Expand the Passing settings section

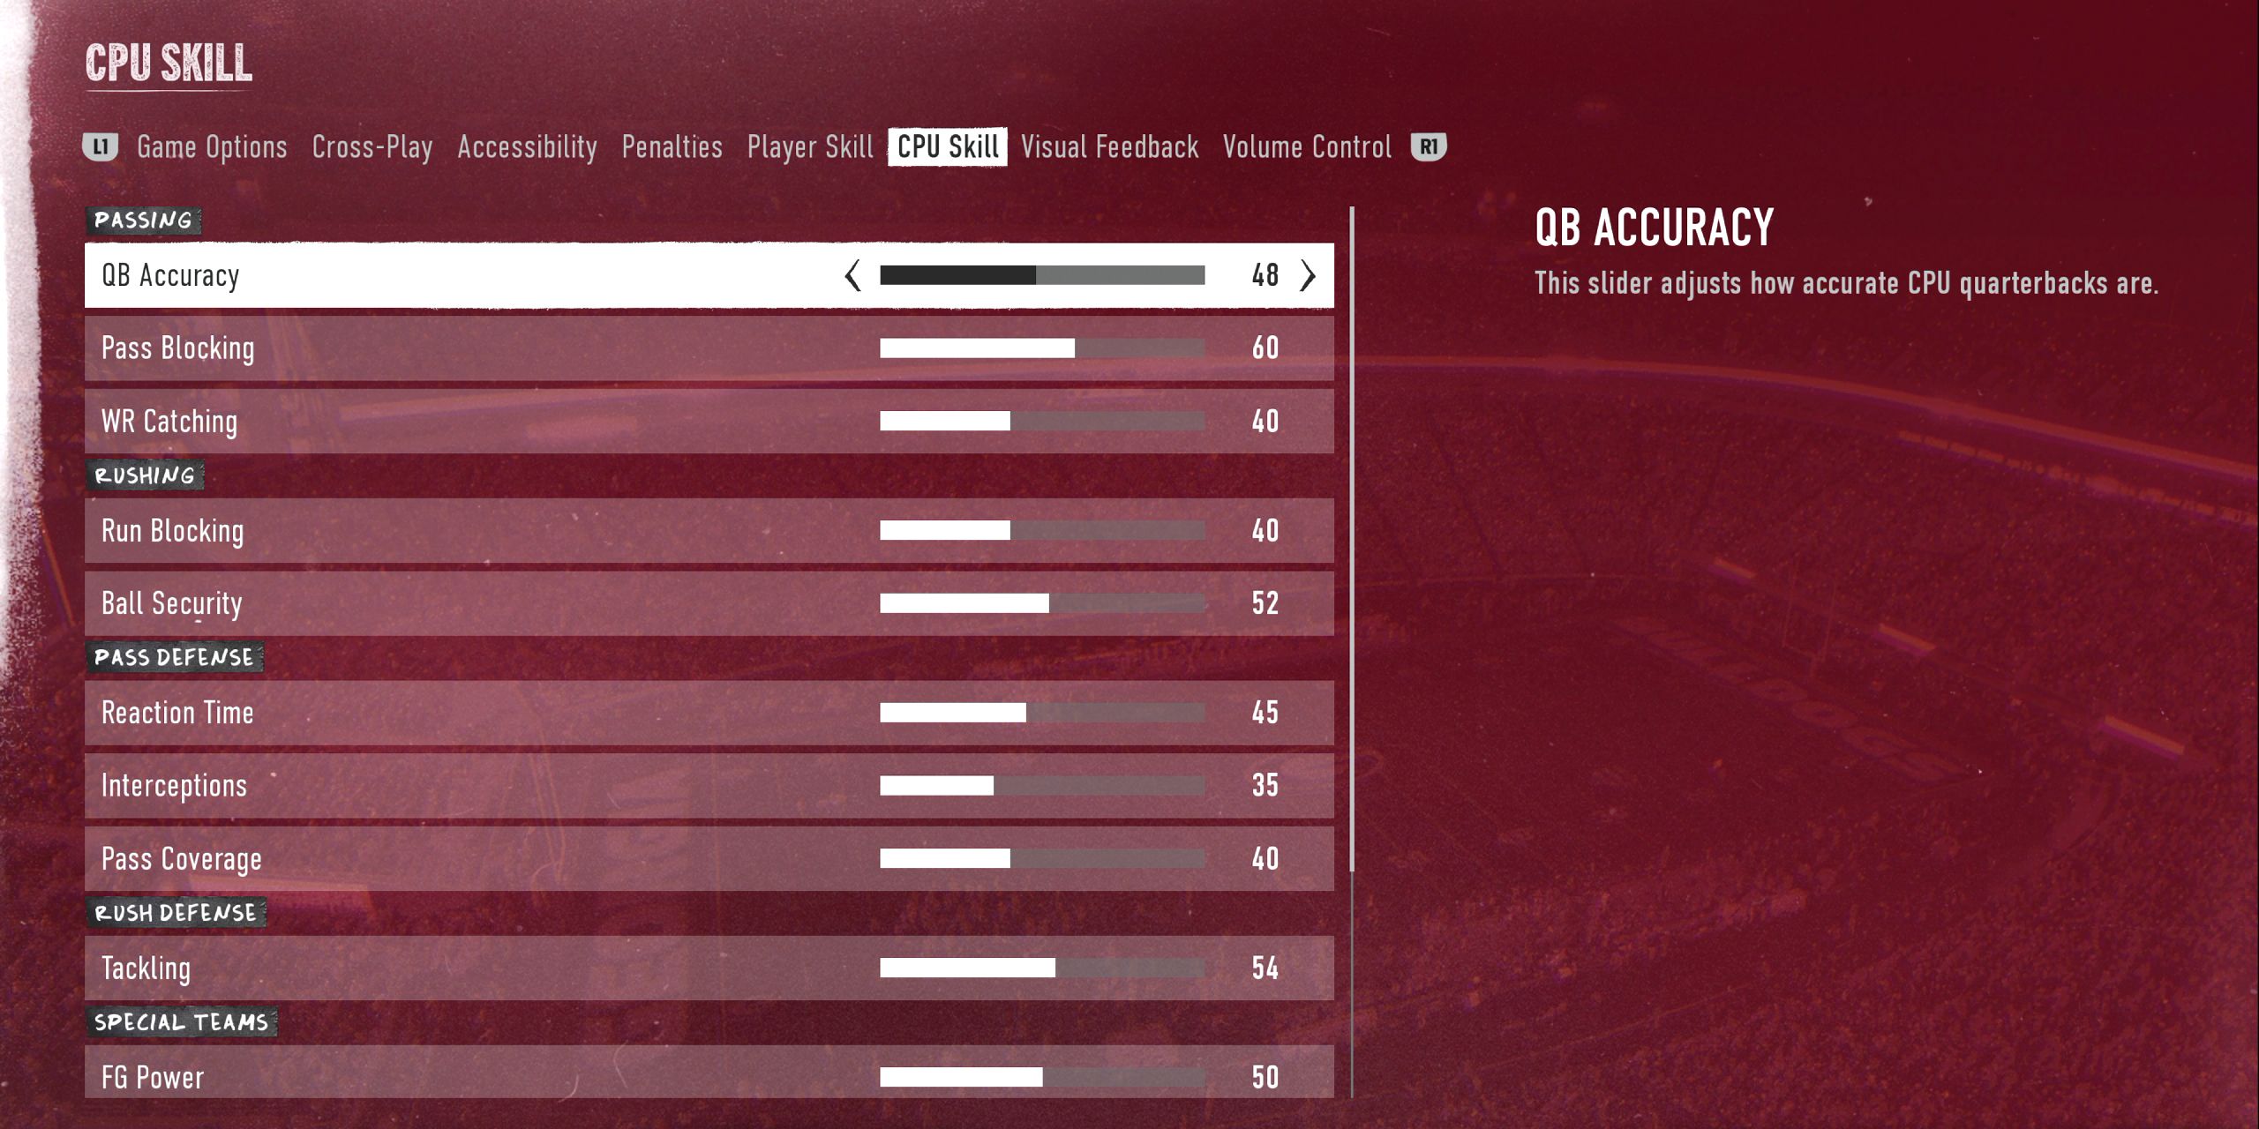pos(143,218)
